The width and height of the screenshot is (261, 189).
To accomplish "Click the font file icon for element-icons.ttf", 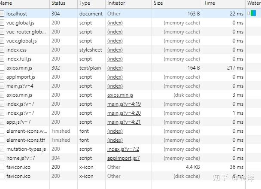I will point(2,140).
